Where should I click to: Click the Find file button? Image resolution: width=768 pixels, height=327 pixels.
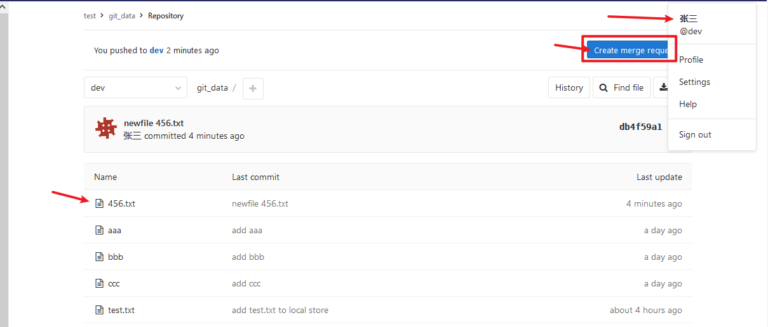(x=622, y=87)
